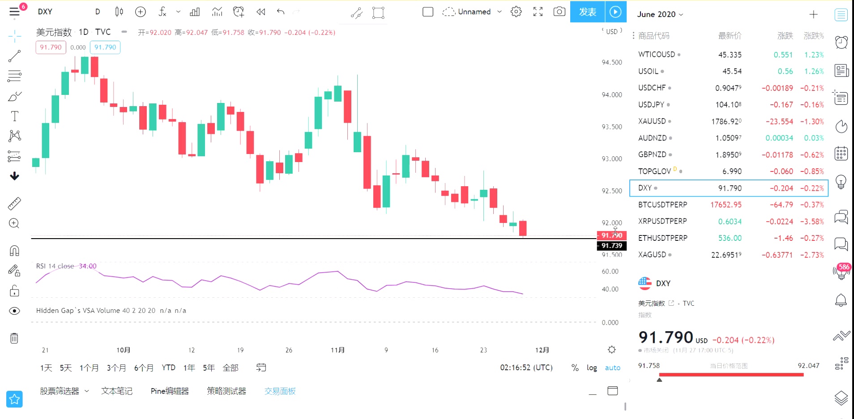This screenshot has width=854, height=419.
Task: Expand the June 2020 watchlist dropdown
Action: point(660,14)
